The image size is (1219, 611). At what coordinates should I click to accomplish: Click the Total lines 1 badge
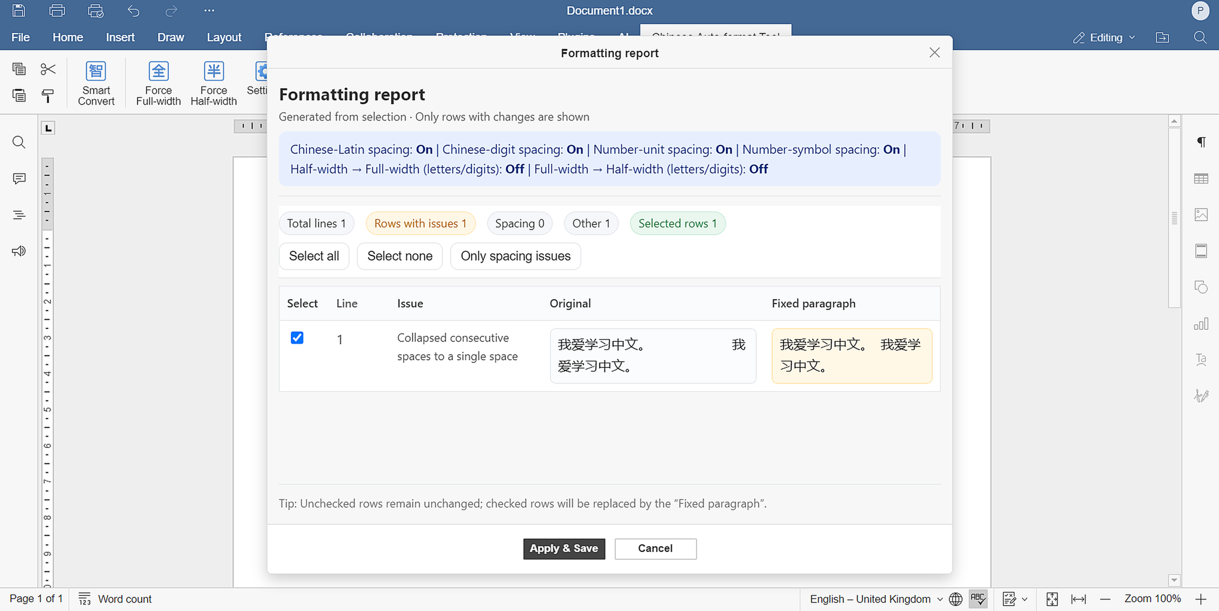click(x=317, y=223)
